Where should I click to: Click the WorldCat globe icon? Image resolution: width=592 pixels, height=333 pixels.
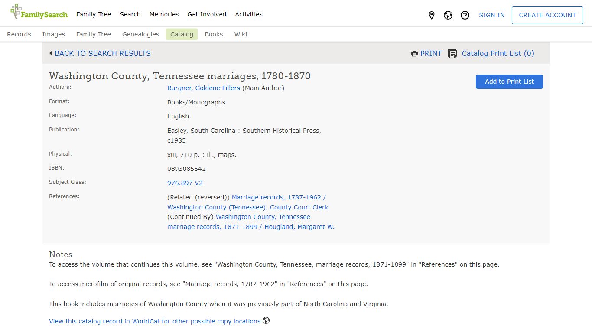(x=266, y=321)
